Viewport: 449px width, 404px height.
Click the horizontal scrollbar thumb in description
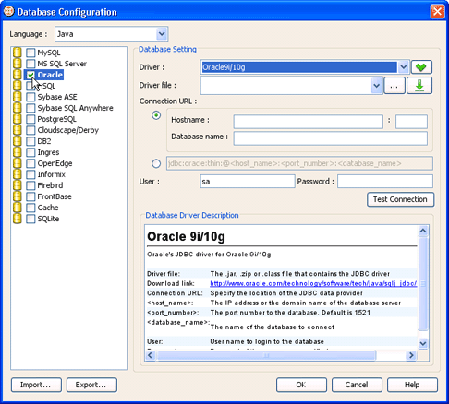(x=266, y=355)
